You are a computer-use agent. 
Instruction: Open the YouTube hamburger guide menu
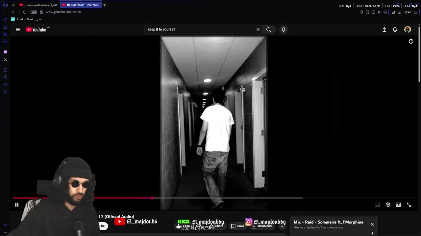[18, 29]
